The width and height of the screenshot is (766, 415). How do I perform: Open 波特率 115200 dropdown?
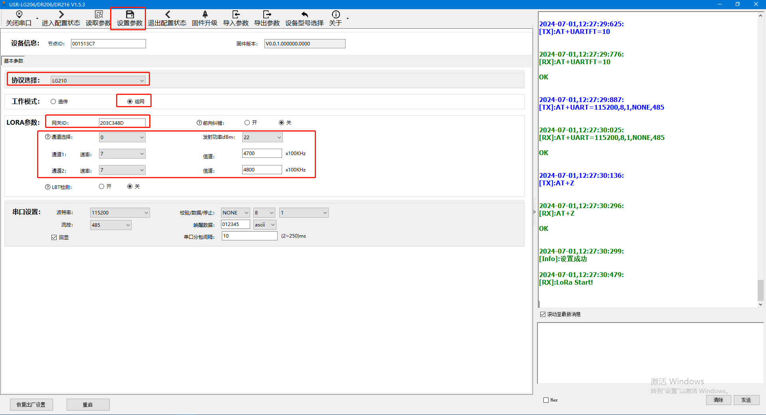(120, 213)
